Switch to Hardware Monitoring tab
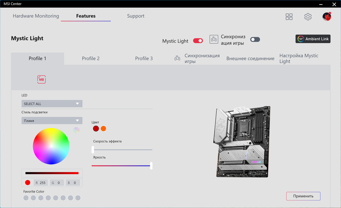Image resolution: width=341 pixels, height=208 pixels. point(36,16)
